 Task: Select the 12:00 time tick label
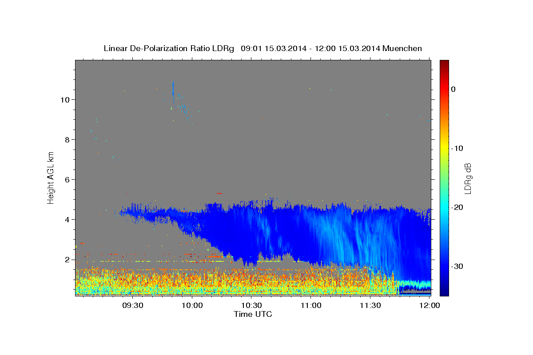click(430, 306)
